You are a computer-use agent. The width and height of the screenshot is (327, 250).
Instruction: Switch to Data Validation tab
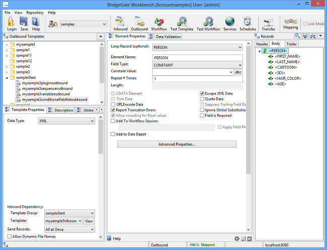[166, 37]
